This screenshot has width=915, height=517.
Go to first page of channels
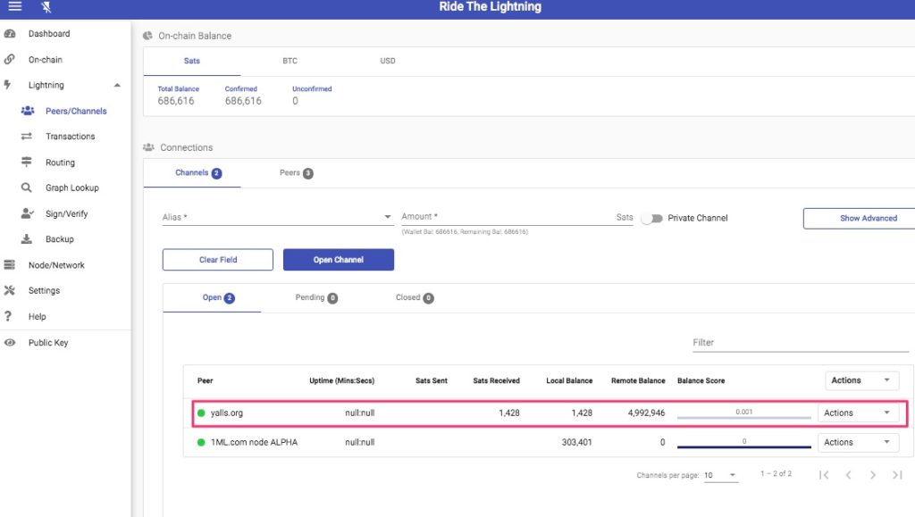[824, 475]
